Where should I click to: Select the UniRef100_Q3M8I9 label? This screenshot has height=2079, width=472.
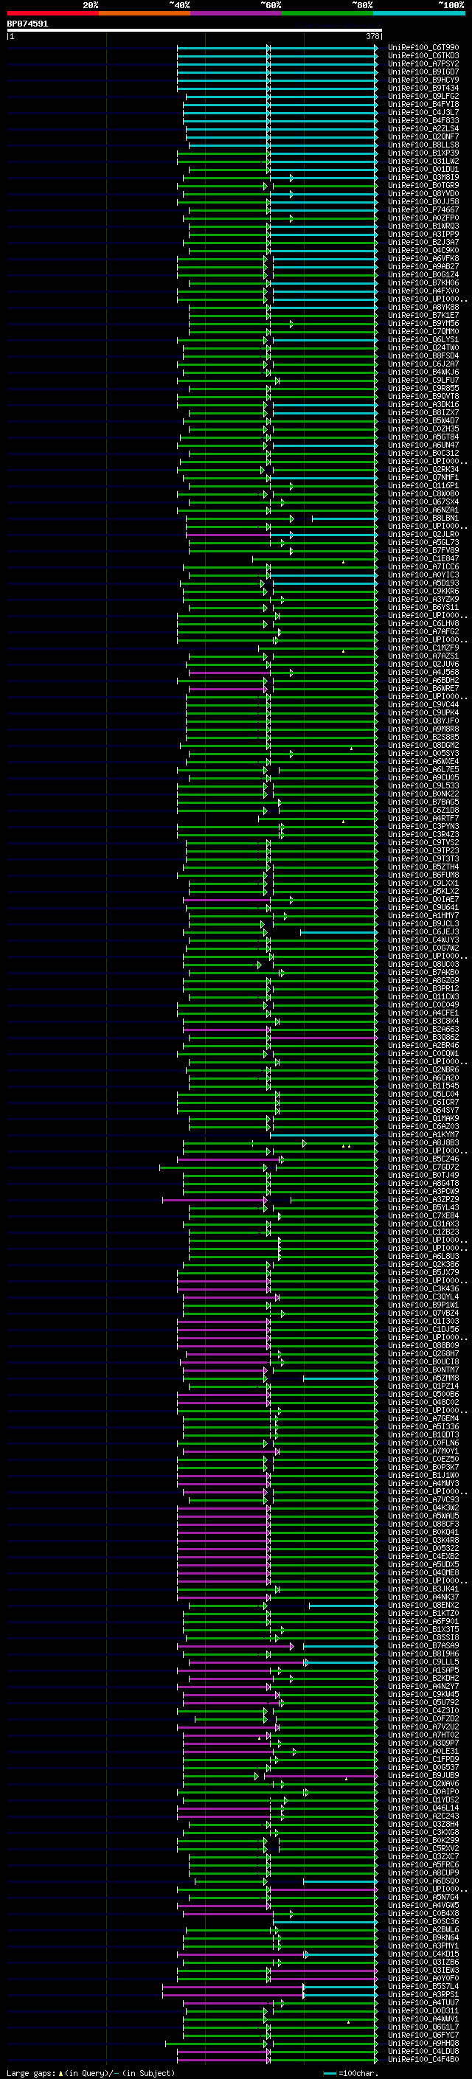423,178
